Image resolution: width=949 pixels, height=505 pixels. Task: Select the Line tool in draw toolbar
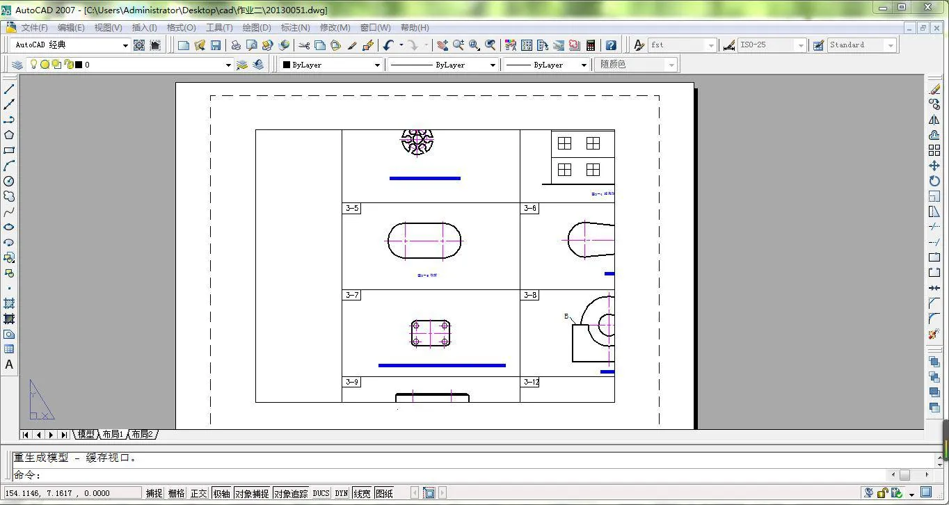coord(9,89)
